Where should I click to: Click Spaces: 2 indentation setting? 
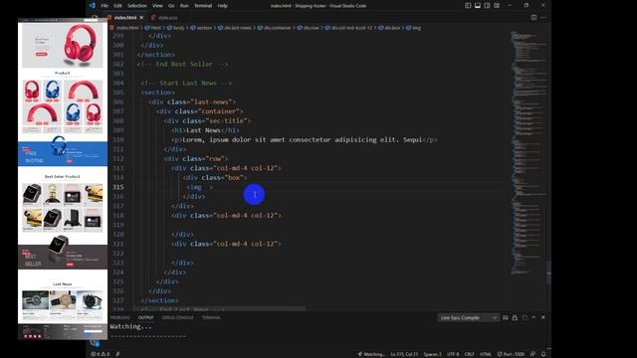coord(432,354)
